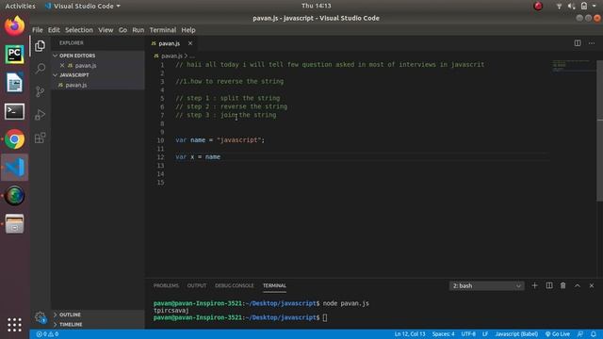Open the Source Control view

[40, 91]
